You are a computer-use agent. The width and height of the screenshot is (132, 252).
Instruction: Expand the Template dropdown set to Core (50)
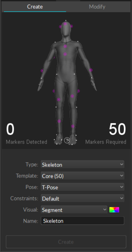tap(83, 176)
